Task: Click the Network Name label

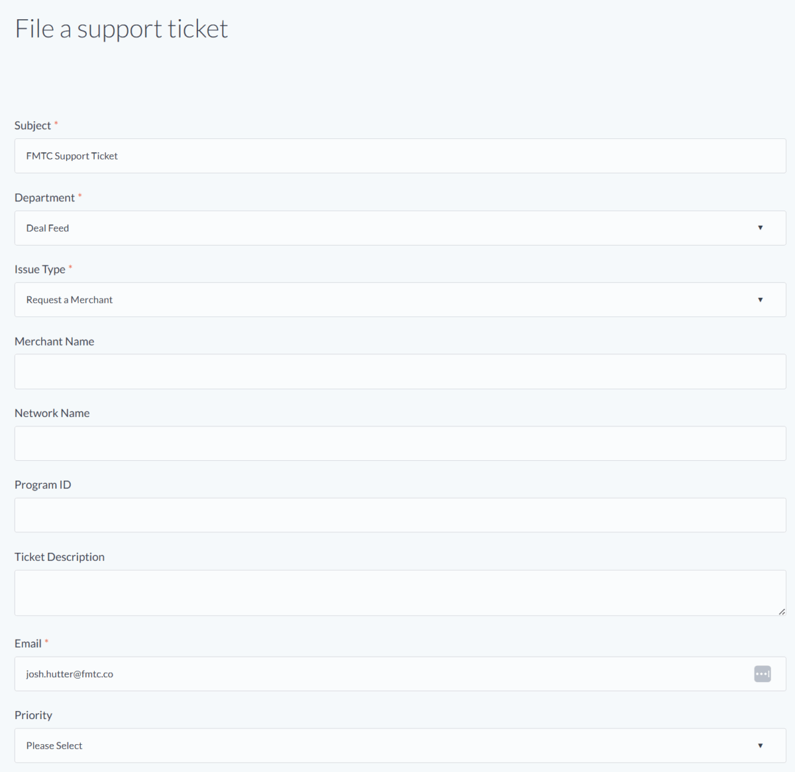Action: pos(52,413)
